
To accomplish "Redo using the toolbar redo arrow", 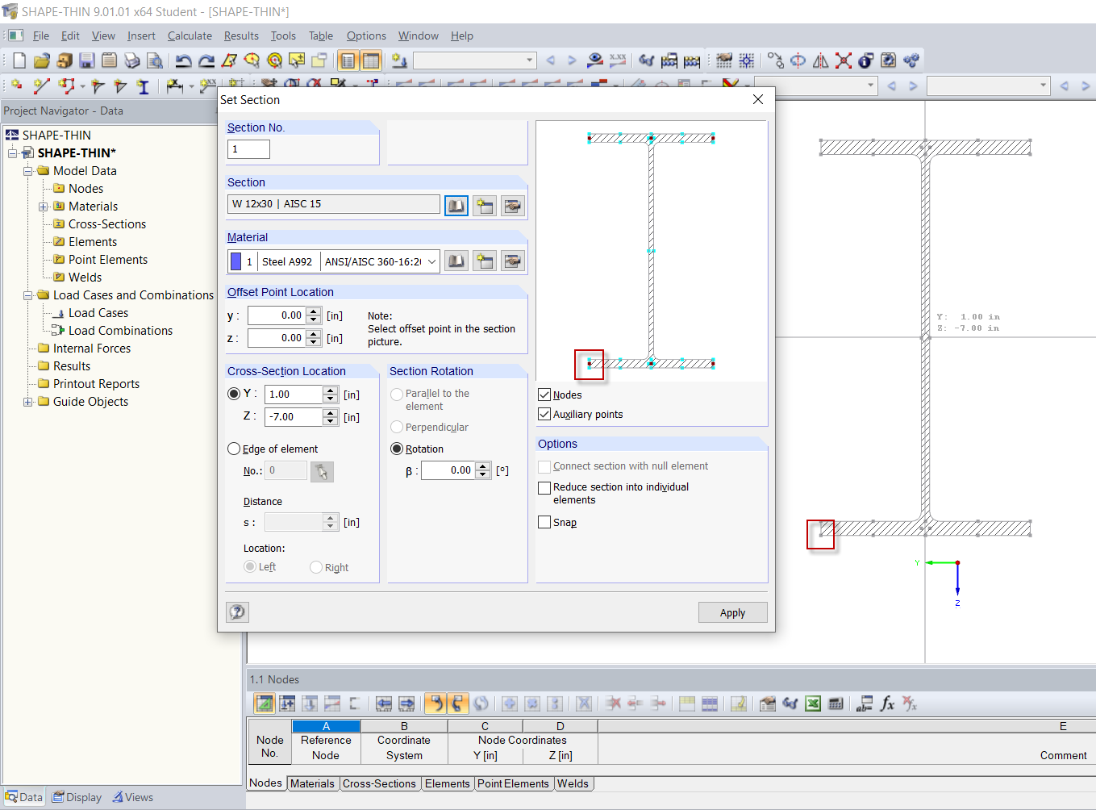I will (206, 61).
